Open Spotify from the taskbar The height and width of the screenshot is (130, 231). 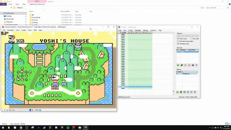[68, 127]
